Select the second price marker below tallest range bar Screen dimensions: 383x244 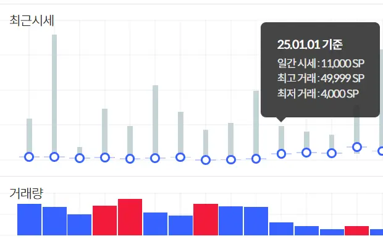tap(54, 157)
